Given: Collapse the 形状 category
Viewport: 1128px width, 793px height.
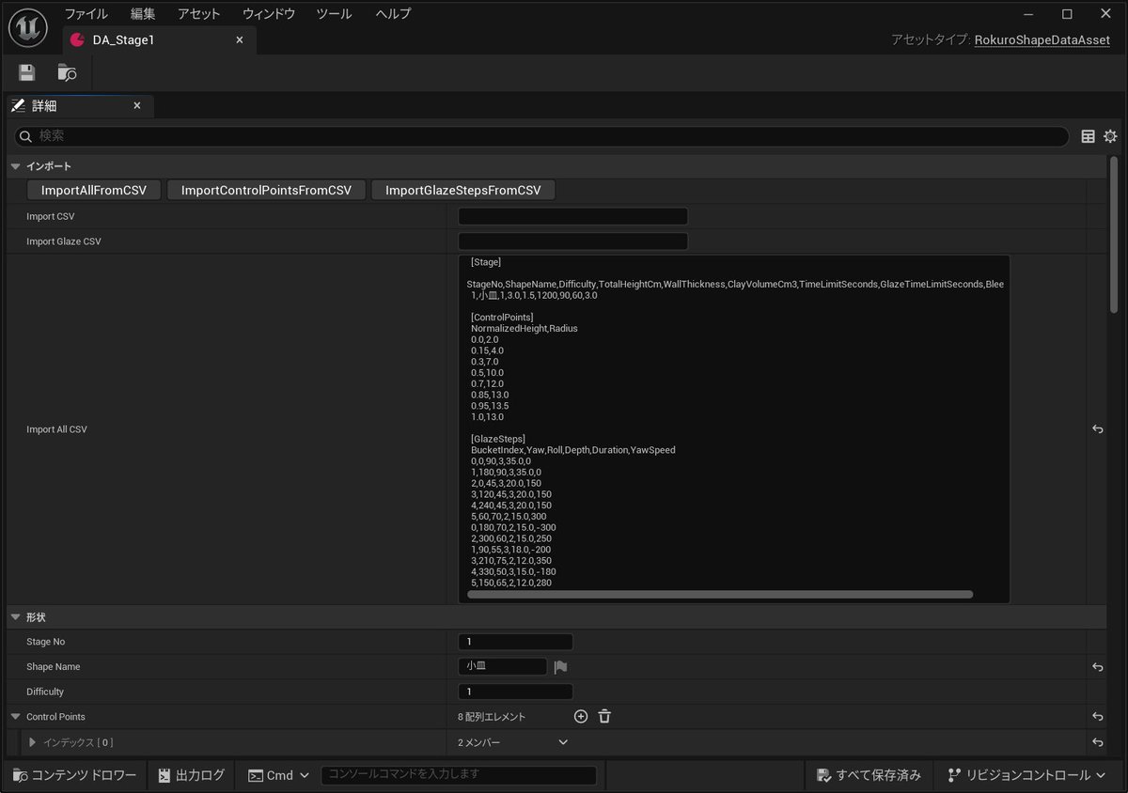Looking at the screenshot, I should (15, 617).
